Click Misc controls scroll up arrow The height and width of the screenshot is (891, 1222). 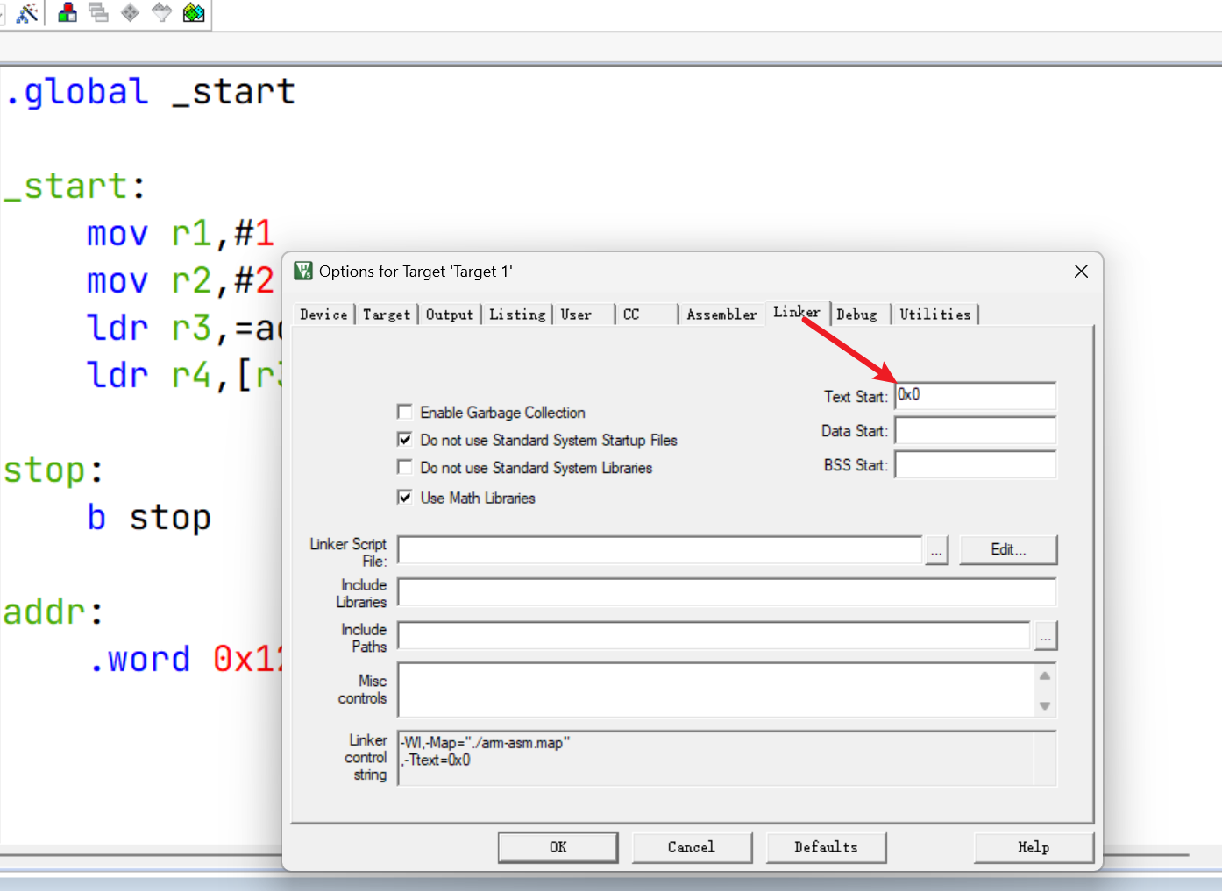tap(1045, 675)
